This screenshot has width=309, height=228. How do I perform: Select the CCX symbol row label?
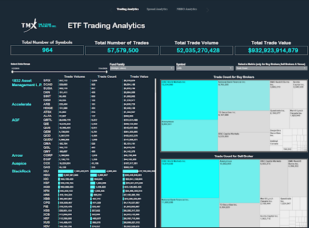[46, 163]
